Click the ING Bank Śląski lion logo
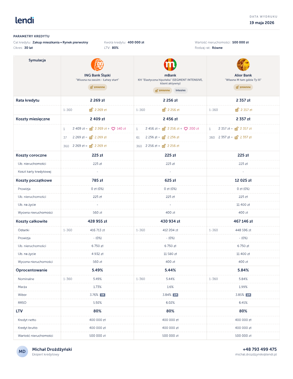 [97, 64]
